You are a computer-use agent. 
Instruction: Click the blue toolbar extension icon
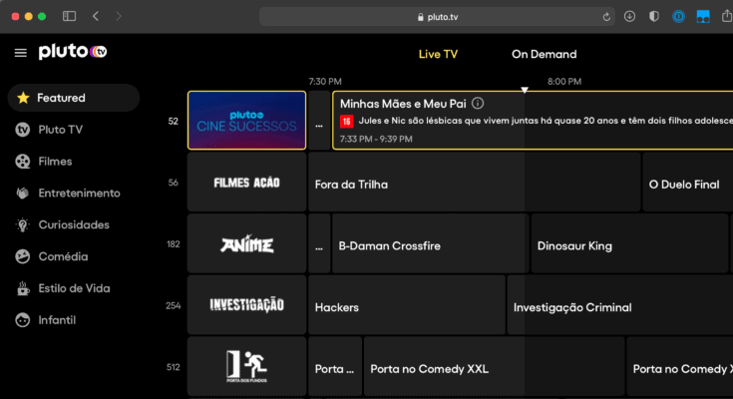pyautogui.click(x=703, y=17)
